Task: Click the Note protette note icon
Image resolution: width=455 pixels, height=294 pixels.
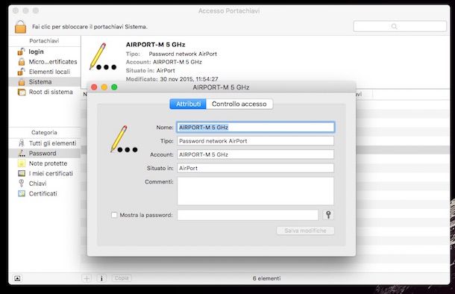Action: coord(22,163)
